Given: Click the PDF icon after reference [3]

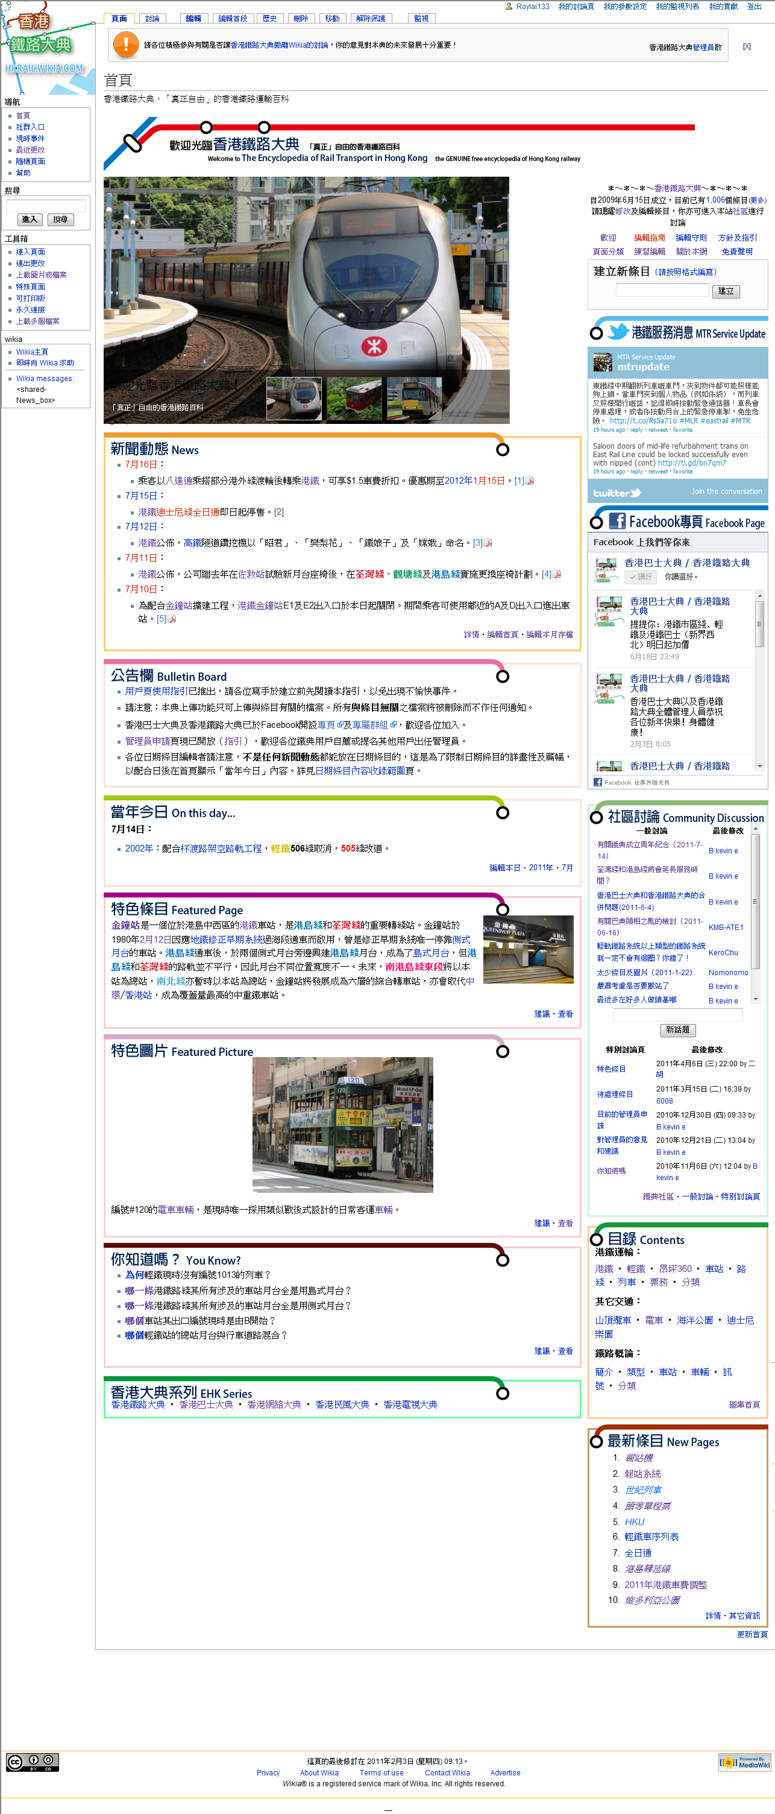Looking at the screenshot, I should click(x=488, y=543).
